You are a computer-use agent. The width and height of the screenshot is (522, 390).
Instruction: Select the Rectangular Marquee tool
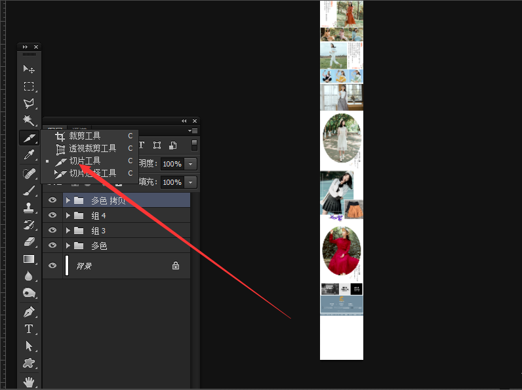29,86
